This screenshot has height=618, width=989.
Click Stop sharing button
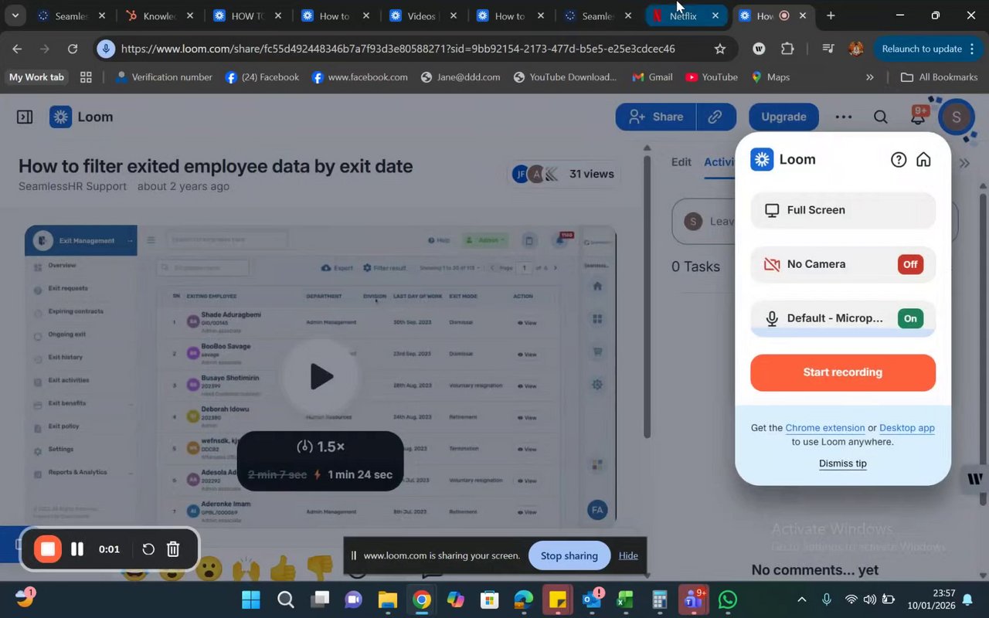click(569, 555)
